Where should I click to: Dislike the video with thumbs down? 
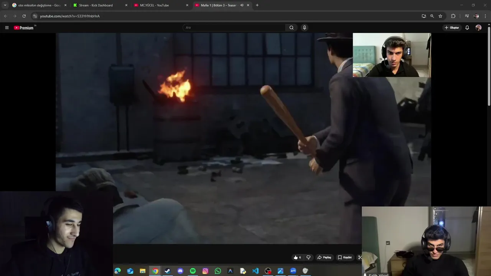[308, 258]
